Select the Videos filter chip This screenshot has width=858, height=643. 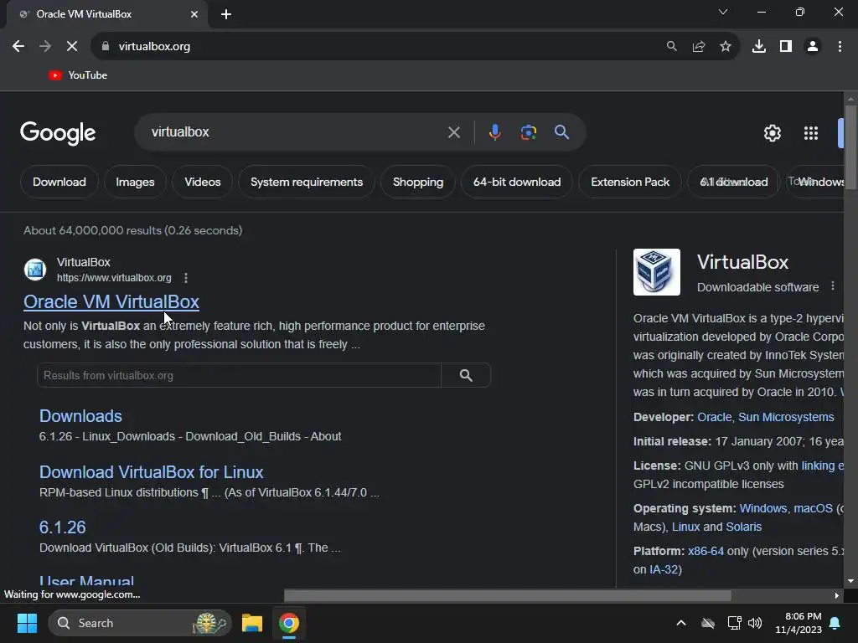(203, 182)
